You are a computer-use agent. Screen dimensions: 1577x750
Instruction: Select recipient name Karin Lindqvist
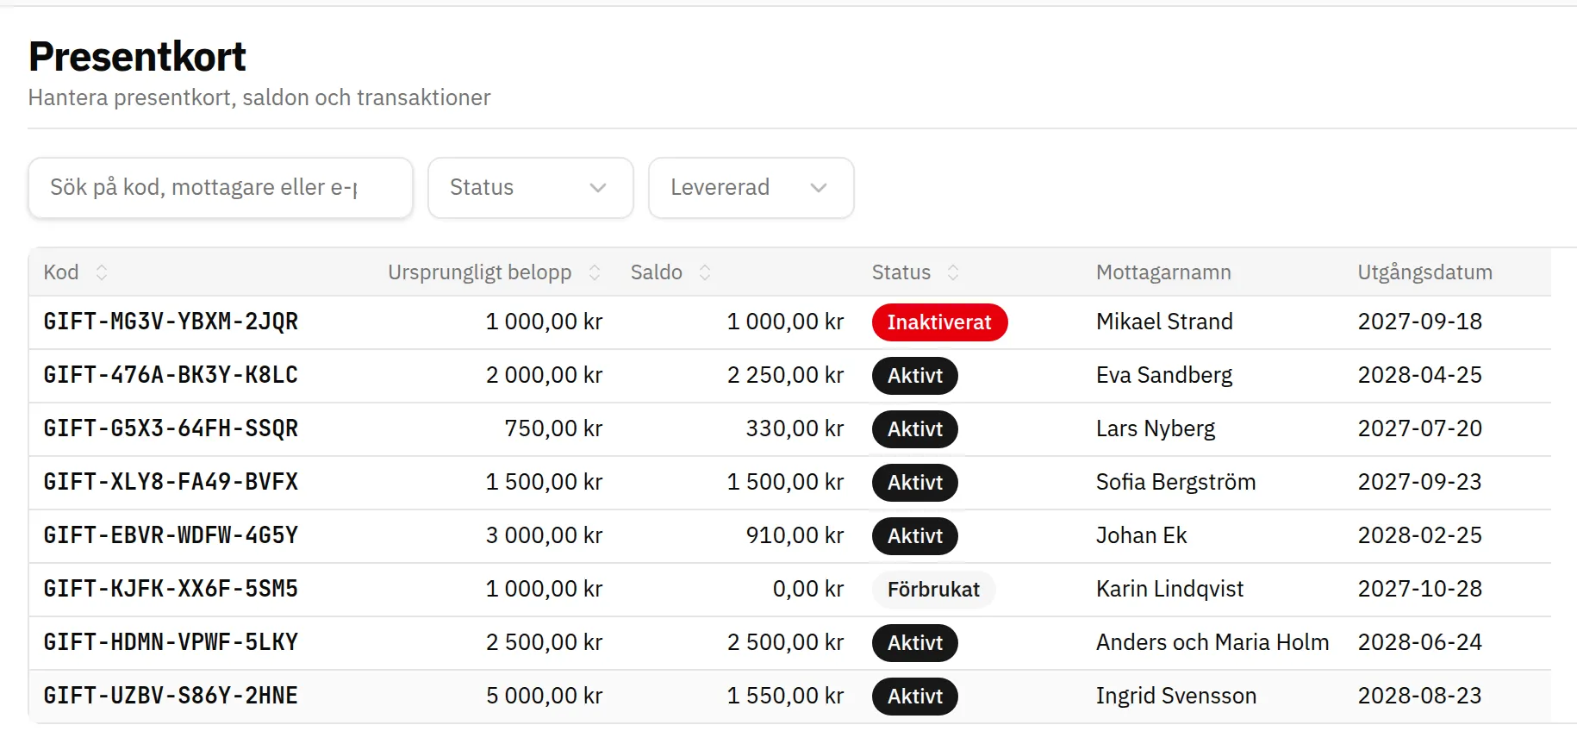tap(1169, 589)
